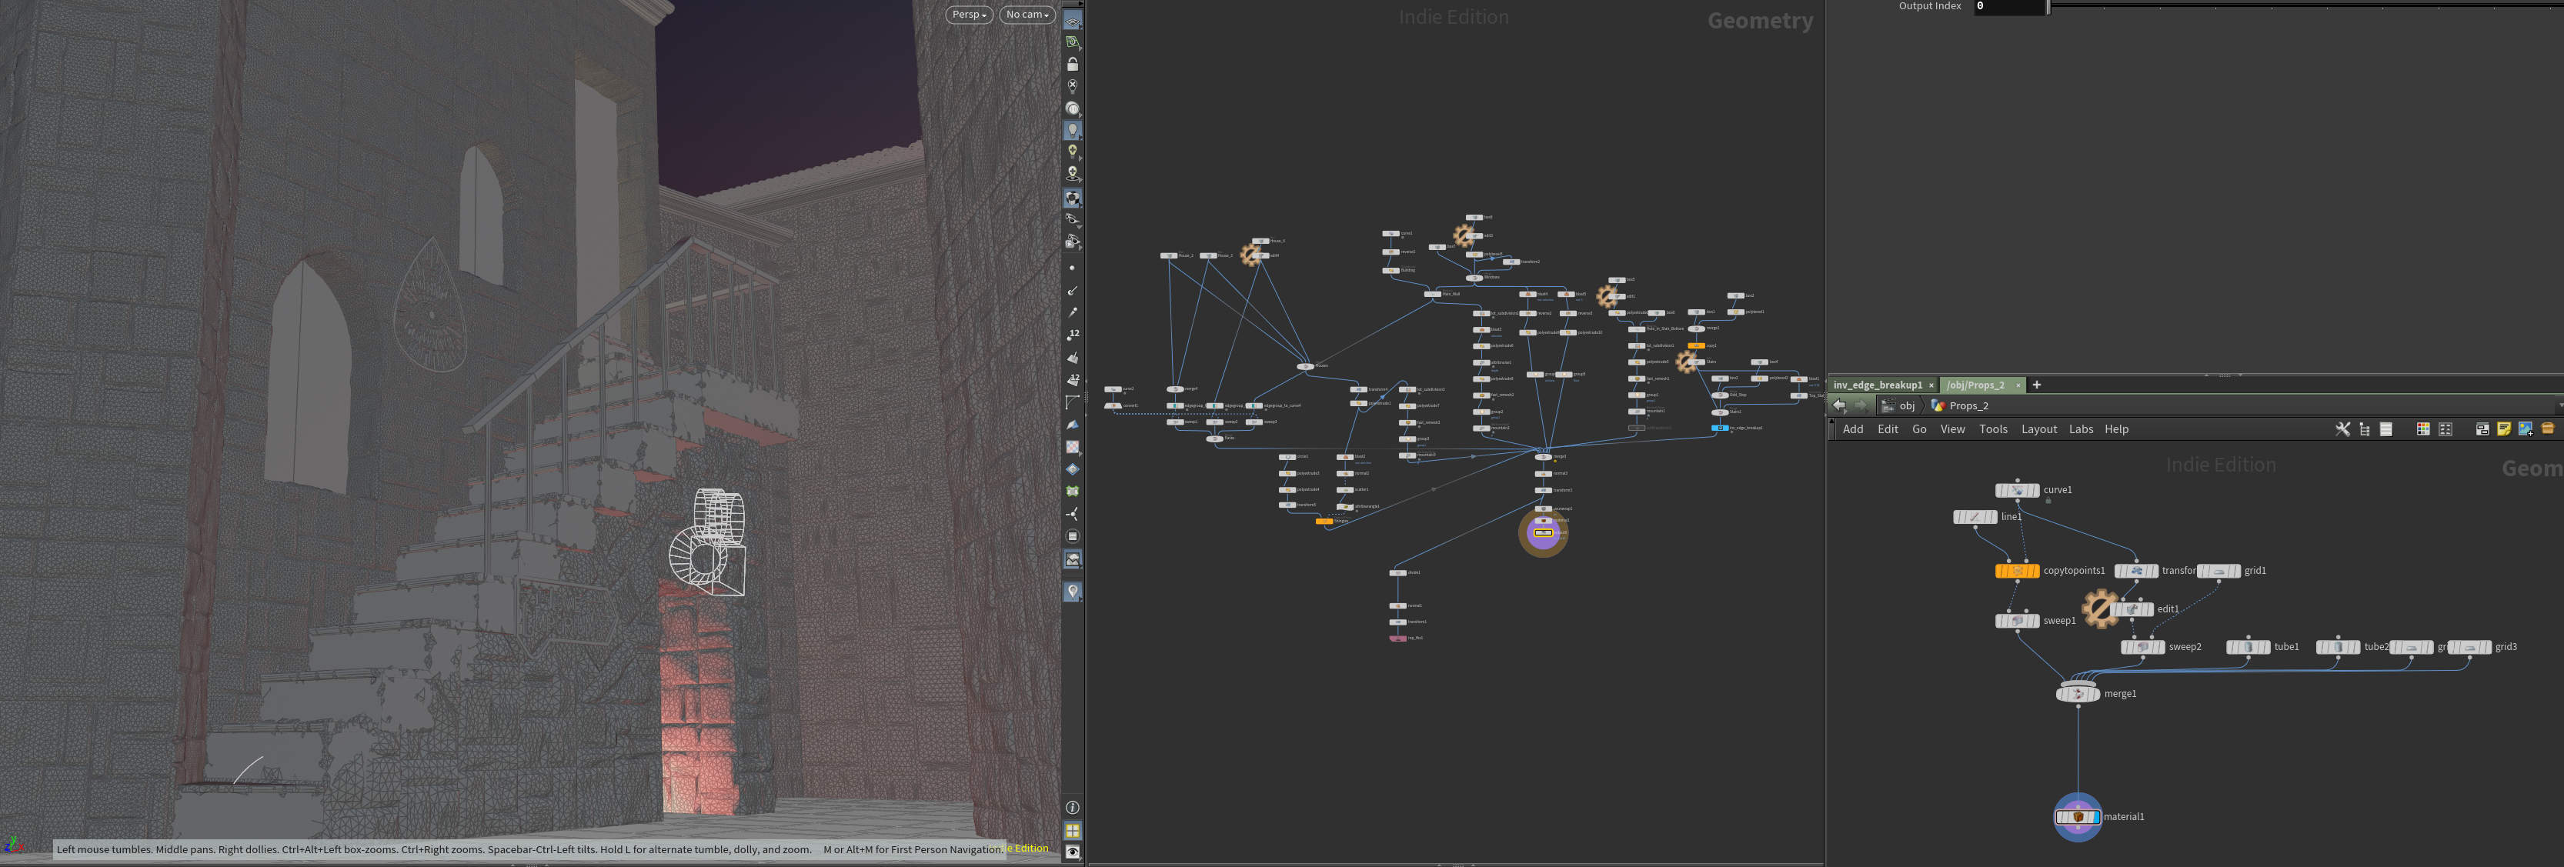Open the View menu in network editor
The image size is (2564, 867).
[x=1952, y=429]
